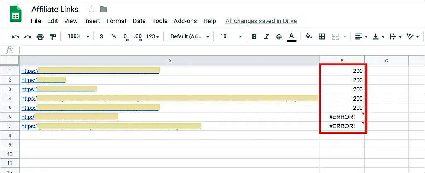Select the first #ERROR! cell in column B
Viewport: 425px width, 173px height.
pos(342,117)
